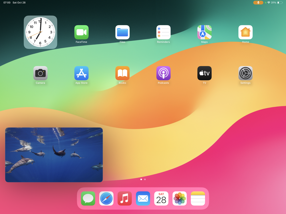Open the Camera app

tap(40, 73)
